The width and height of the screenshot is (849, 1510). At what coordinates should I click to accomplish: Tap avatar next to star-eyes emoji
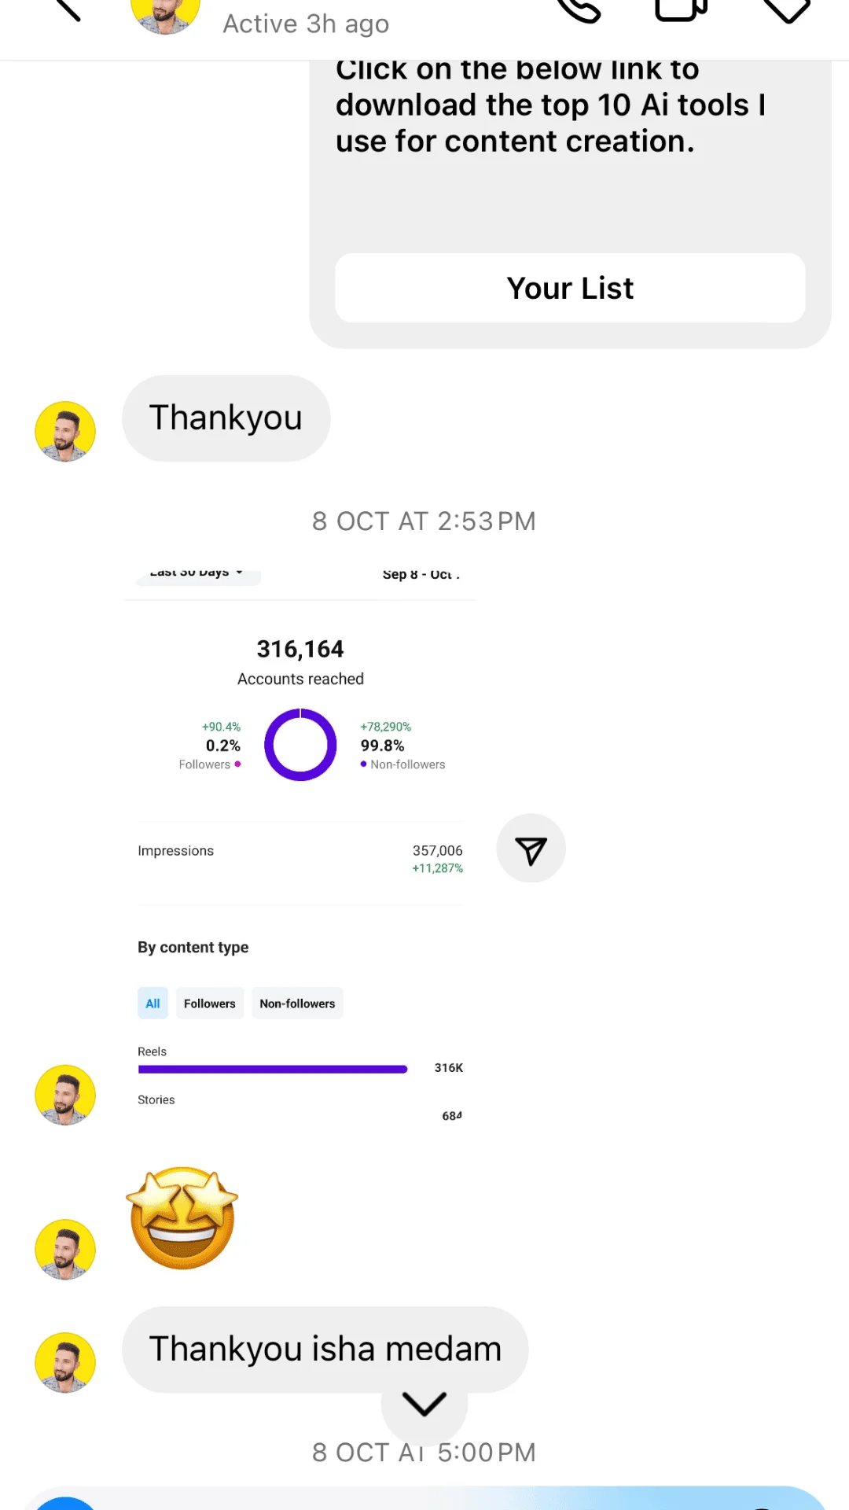[65, 1249]
